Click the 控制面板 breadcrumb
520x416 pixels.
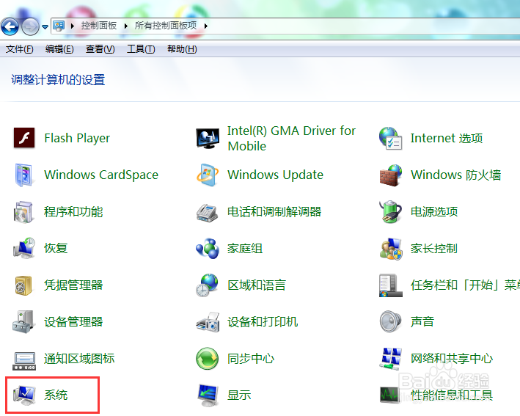(x=99, y=26)
